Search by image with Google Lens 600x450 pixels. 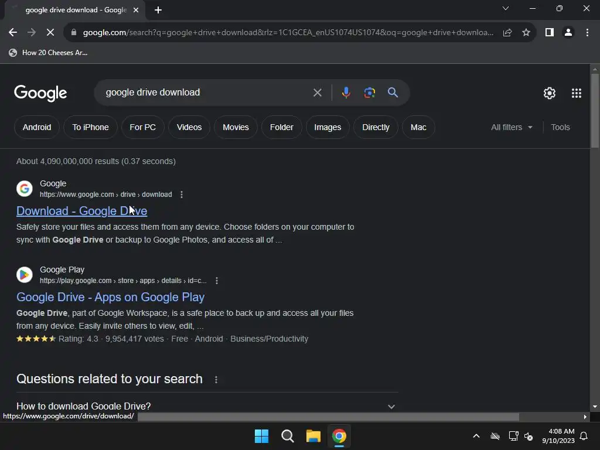pyautogui.click(x=370, y=93)
